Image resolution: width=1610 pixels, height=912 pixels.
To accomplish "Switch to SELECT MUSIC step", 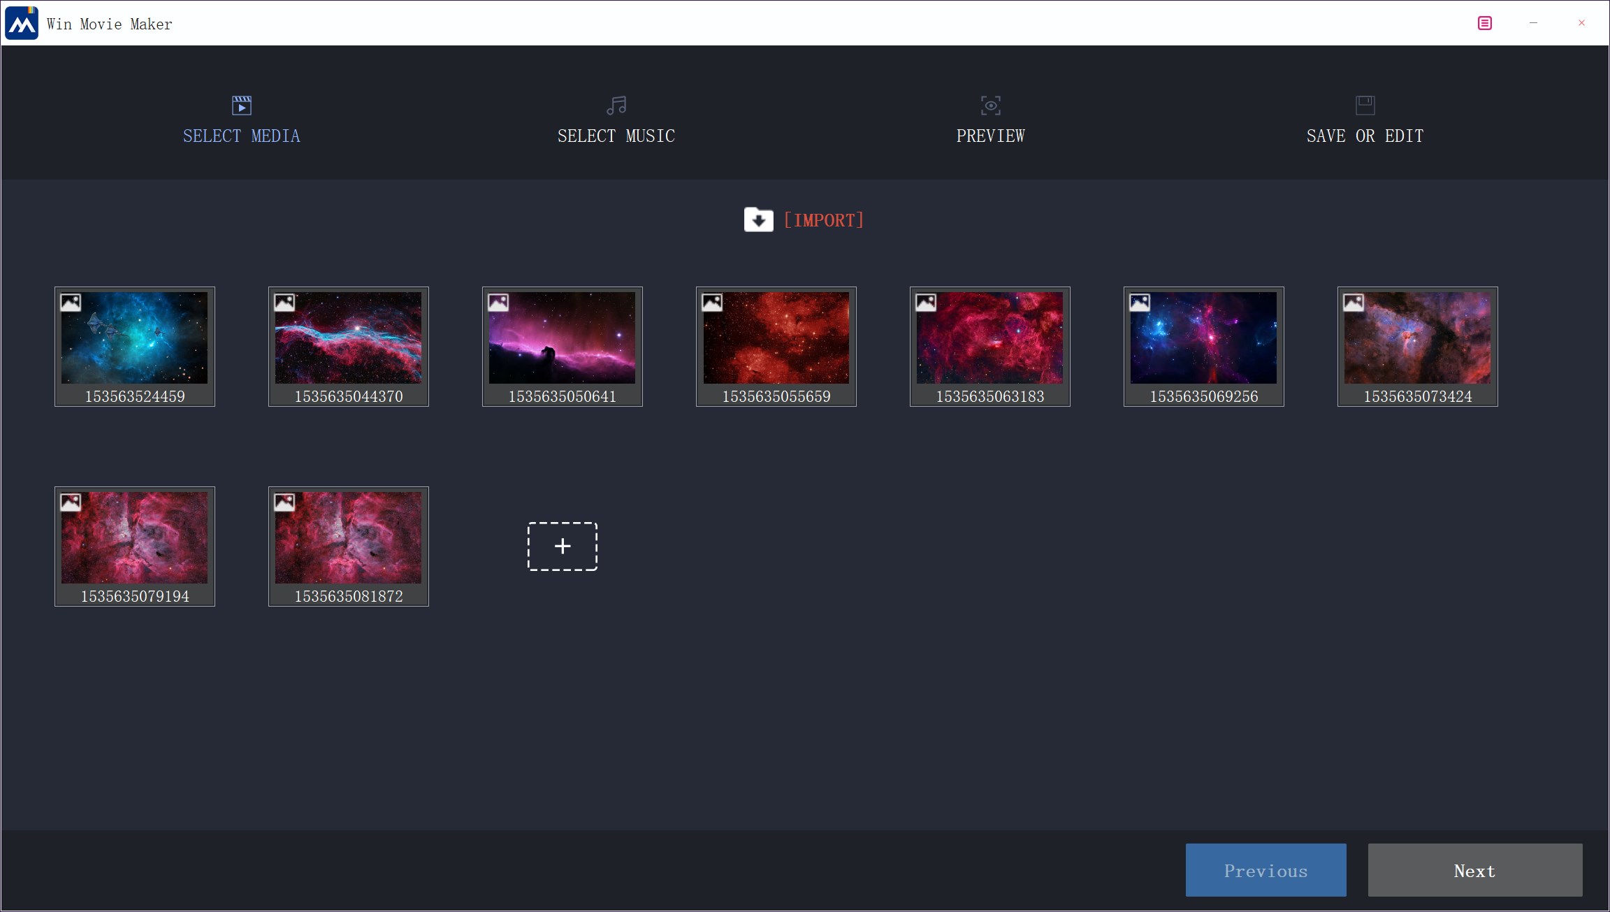I will pyautogui.click(x=616, y=136).
